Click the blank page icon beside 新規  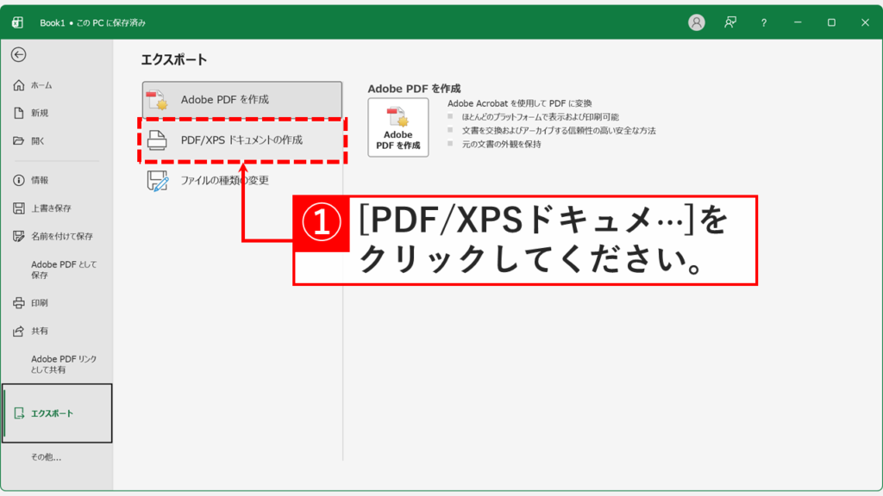point(19,113)
